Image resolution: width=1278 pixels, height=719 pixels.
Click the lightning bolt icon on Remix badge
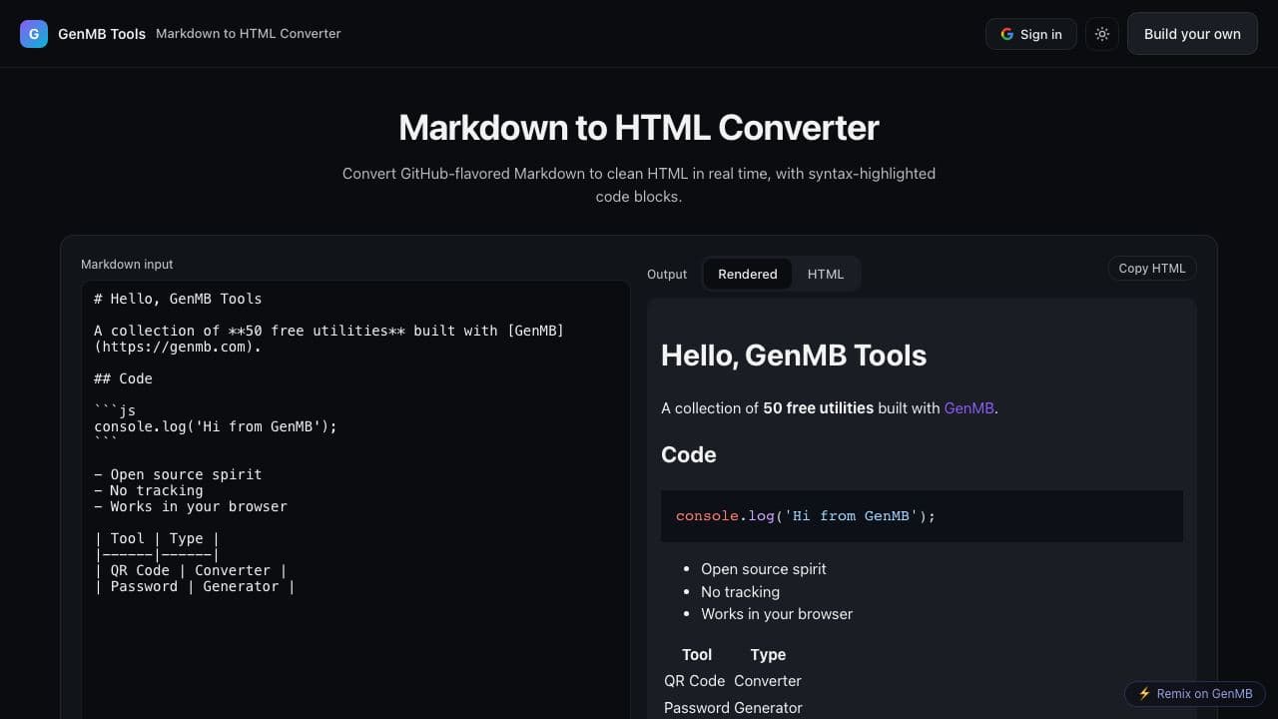pyautogui.click(x=1144, y=694)
